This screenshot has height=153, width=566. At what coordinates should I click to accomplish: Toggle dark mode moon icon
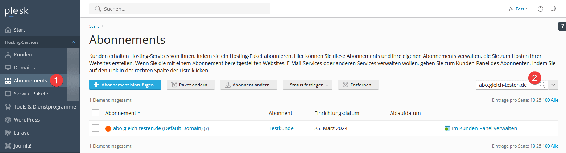click(553, 9)
